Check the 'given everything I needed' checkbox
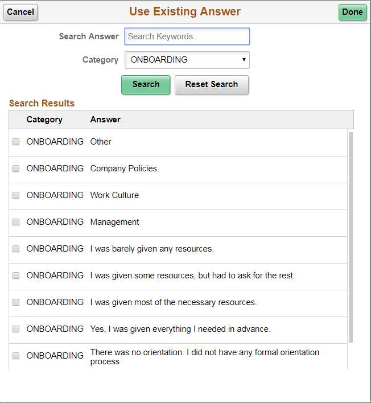 click(16, 329)
